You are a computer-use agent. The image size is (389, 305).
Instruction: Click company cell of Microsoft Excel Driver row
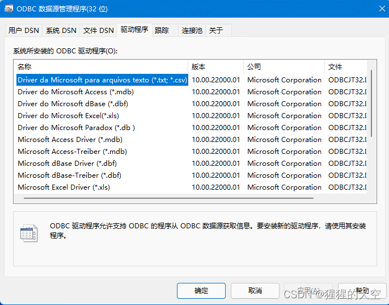pos(284,187)
